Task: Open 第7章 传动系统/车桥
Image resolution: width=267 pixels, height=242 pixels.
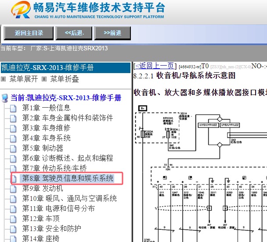Action: [54, 168]
